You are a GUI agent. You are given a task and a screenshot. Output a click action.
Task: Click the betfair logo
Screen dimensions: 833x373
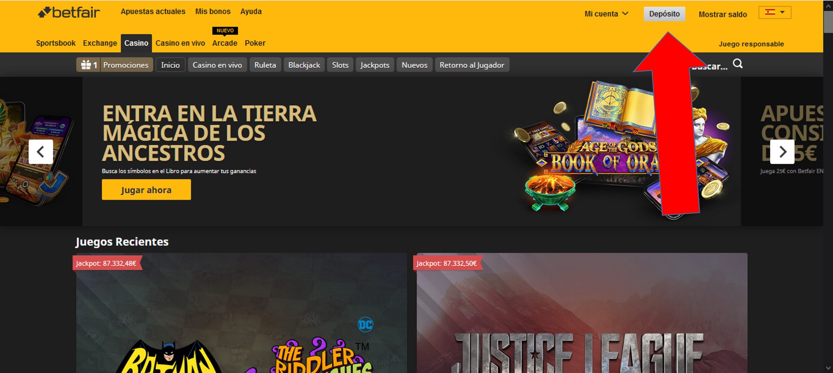pos(69,12)
